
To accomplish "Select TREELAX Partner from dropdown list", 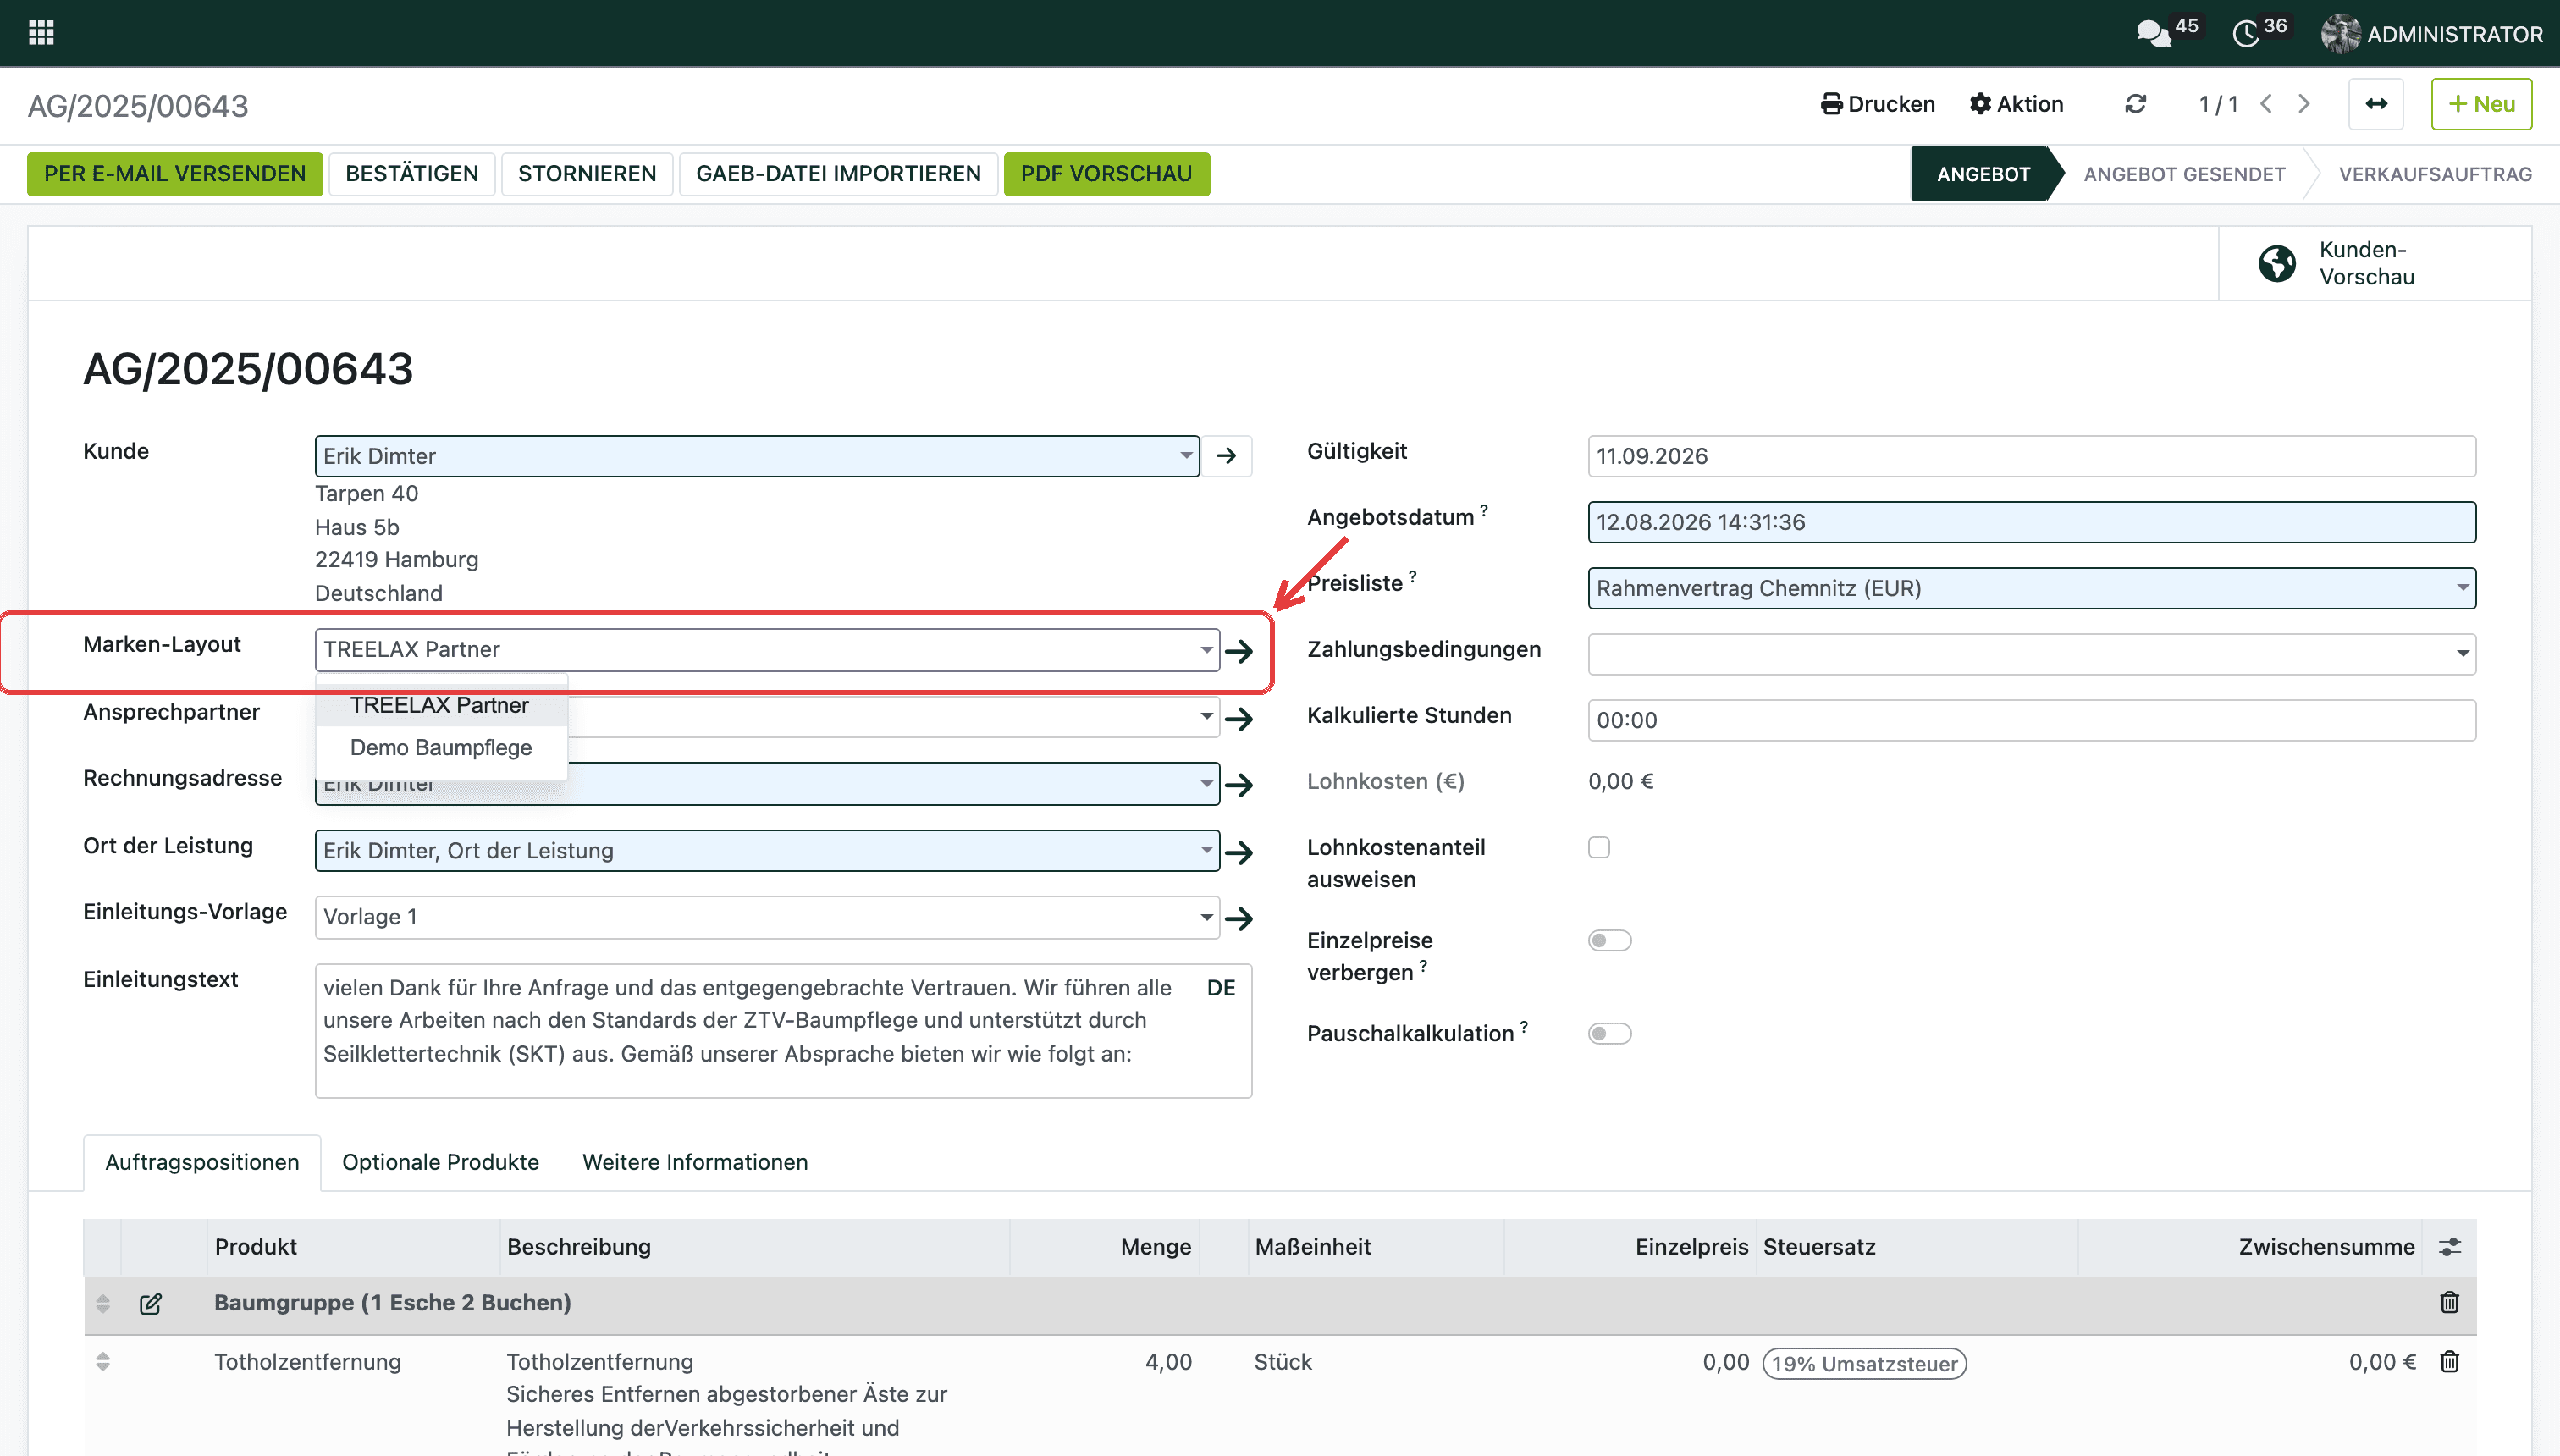I will click(x=439, y=705).
